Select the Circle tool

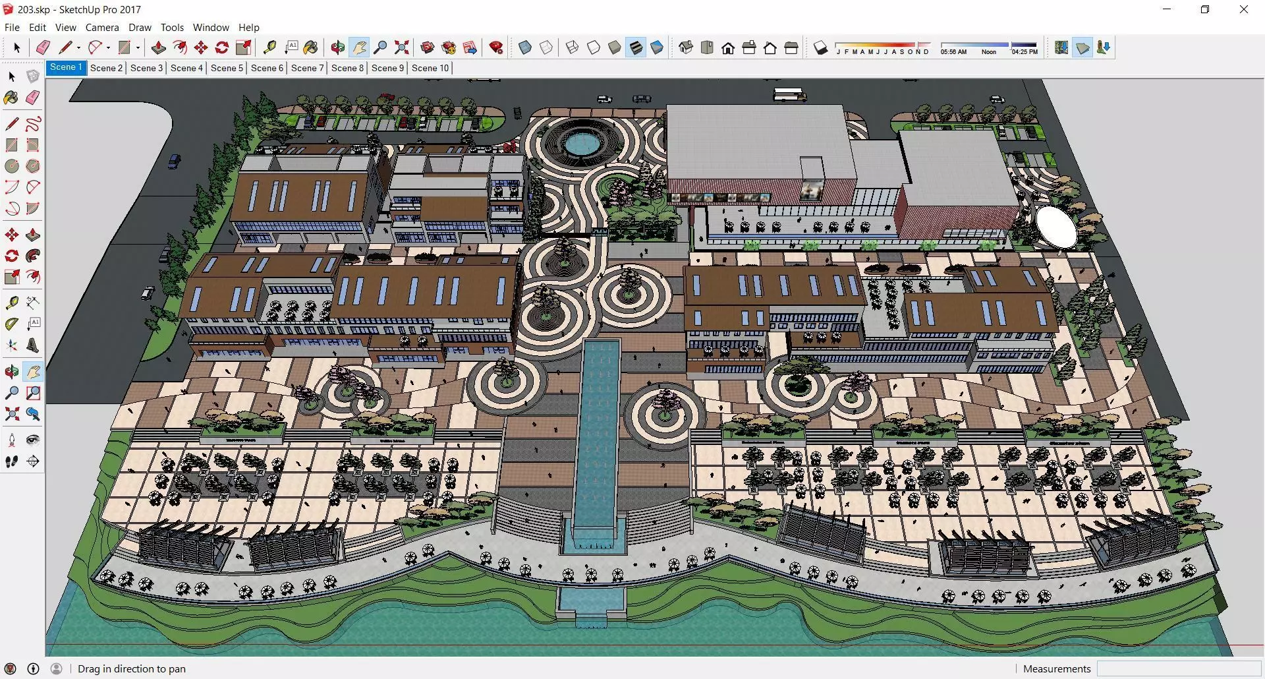click(12, 166)
